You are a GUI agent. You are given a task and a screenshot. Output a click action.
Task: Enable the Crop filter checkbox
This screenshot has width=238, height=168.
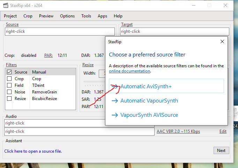coord(9,79)
